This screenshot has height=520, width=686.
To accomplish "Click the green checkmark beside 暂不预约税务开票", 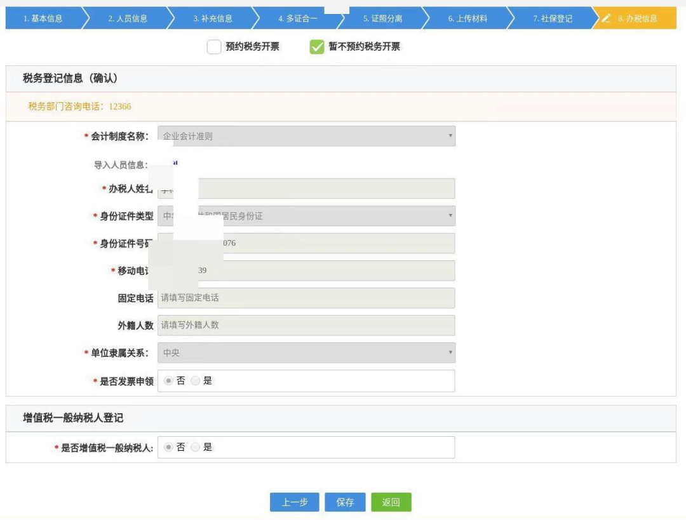I will (317, 46).
